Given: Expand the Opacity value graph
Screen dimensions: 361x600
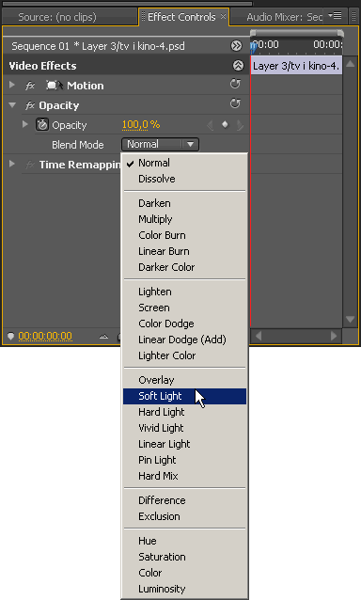Looking at the screenshot, I should (x=25, y=124).
